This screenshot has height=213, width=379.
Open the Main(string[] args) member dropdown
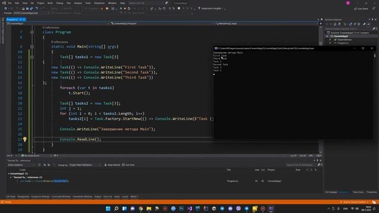tap(266, 24)
